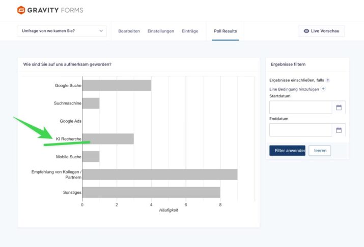Click 'Eine Bedingung hinzufügen' text
Image resolution: width=364 pixels, height=247 pixels.
tap(294, 89)
